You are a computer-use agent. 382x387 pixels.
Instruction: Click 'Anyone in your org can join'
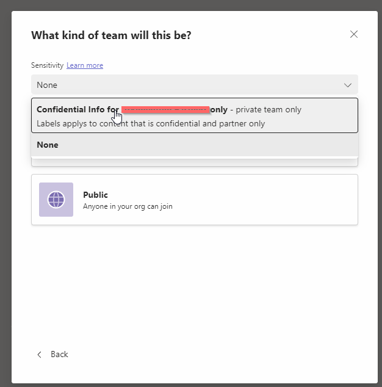pyautogui.click(x=128, y=206)
